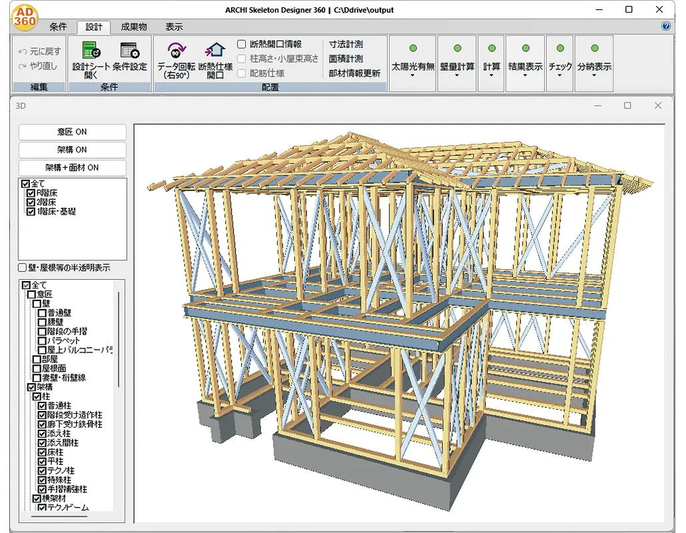Click 寸法計測 dimension measure command
This screenshot has height=533, width=686.
[x=346, y=44]
